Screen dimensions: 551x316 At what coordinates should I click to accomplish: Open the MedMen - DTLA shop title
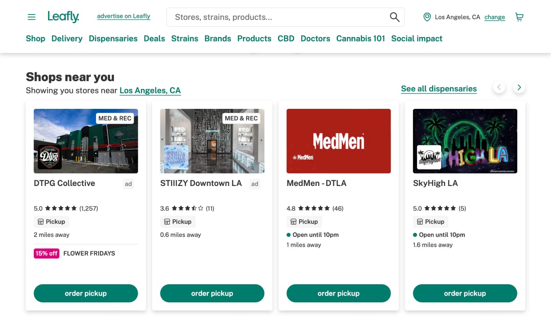[x=317, y=183]
